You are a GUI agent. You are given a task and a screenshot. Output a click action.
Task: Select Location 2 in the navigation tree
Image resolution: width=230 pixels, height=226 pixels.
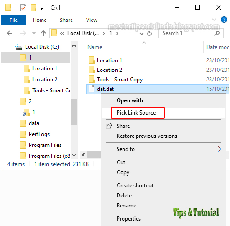(45, 80)
